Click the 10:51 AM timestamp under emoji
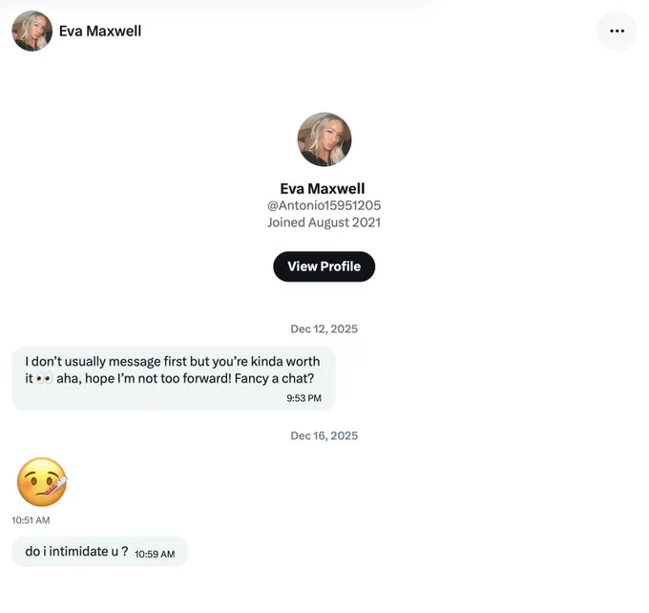This screenshot has height=613, width=649. pyautogui.click(x=31, y=520)
